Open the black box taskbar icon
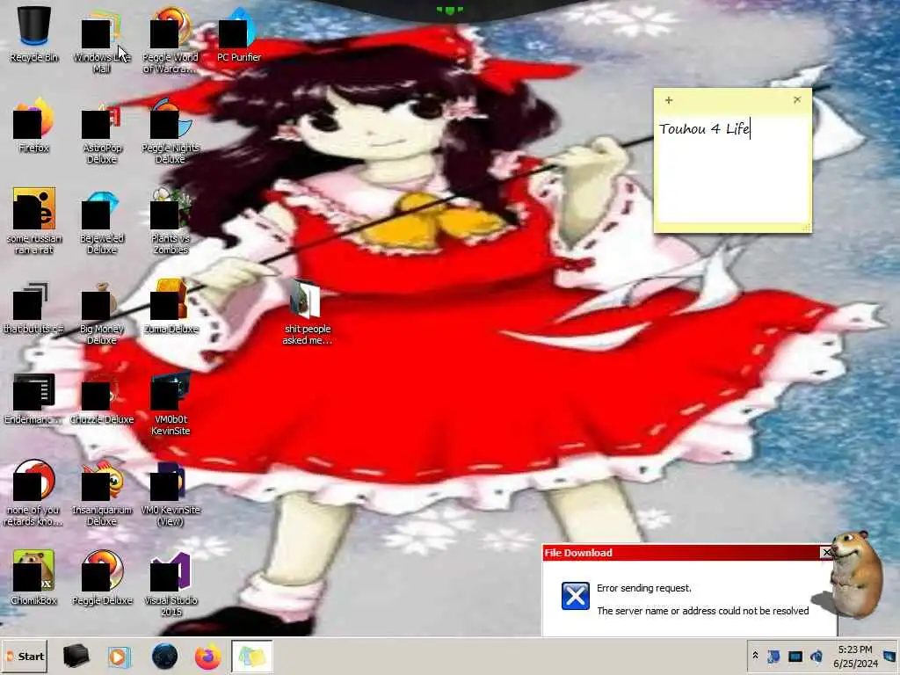Image resolution: width=900 pixels, height=675 pixels. point(76,656)
